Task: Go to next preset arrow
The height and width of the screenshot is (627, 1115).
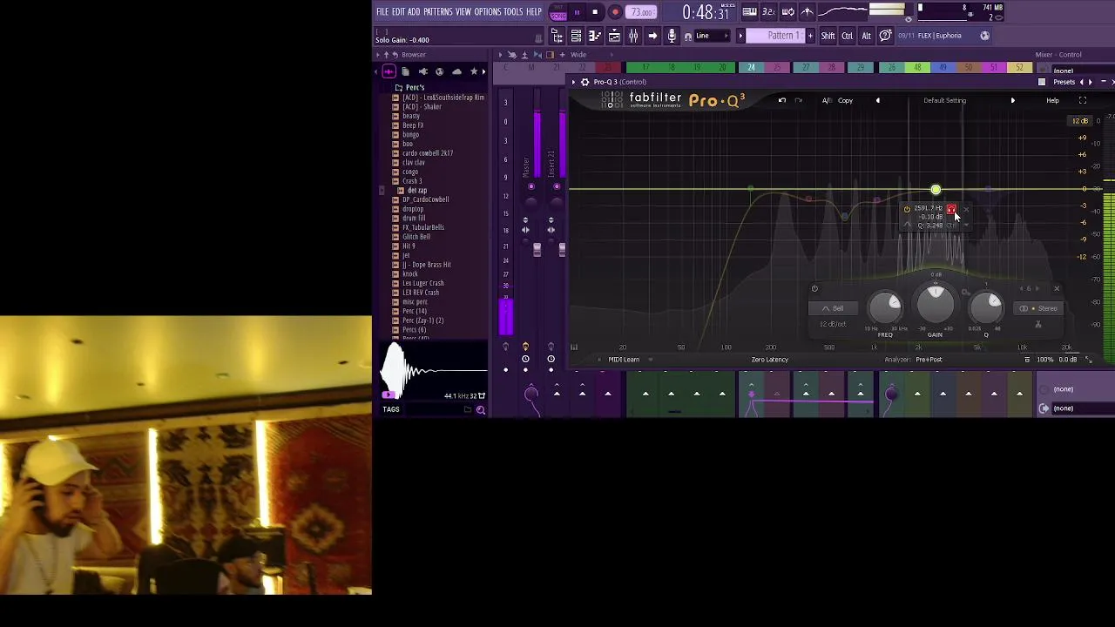Action: coord(1012,100)
